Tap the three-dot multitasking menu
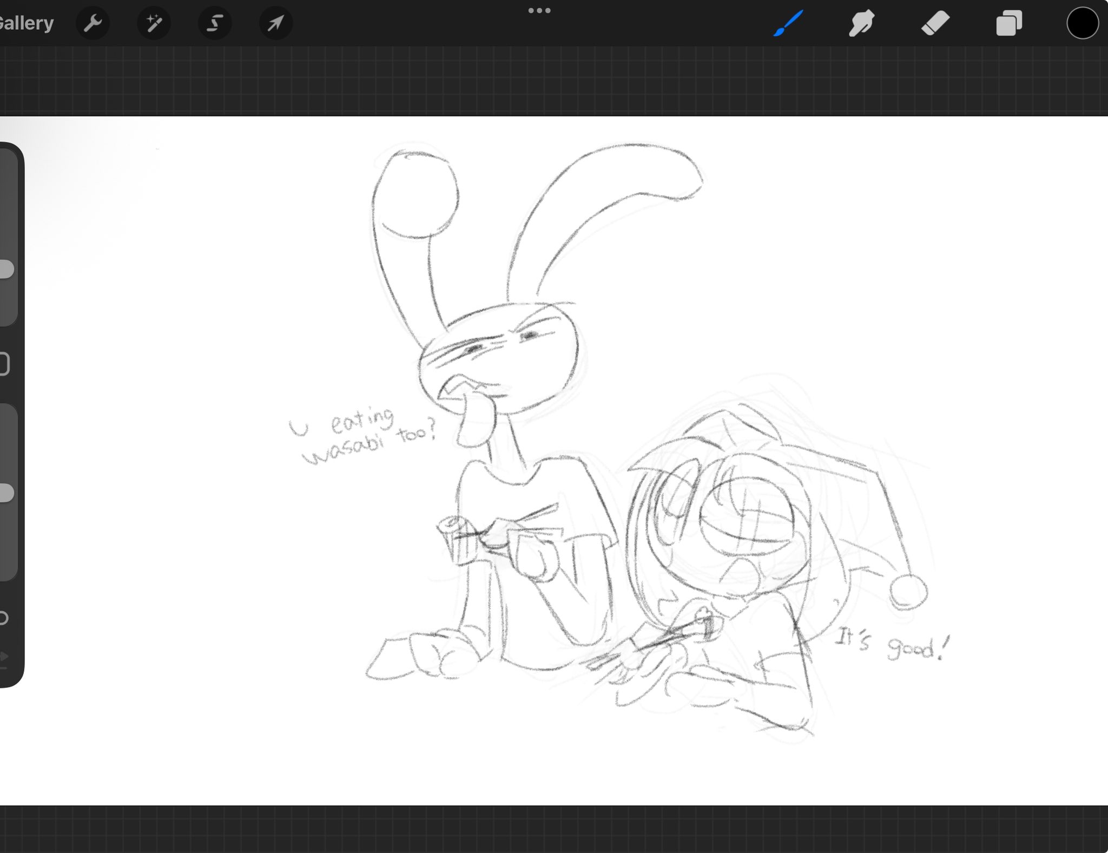The width and height of the screenshot is (1108, 853). coord(539,10)
